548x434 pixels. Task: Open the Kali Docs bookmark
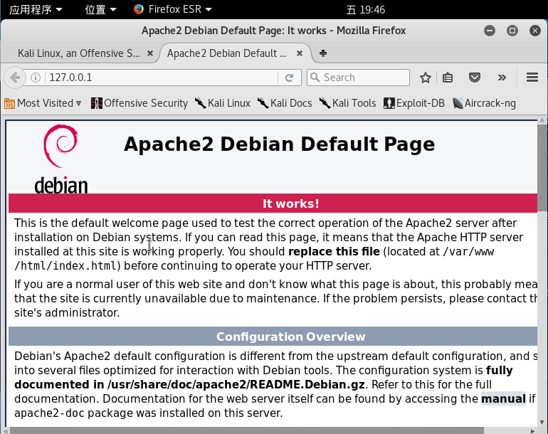[285, 103]
